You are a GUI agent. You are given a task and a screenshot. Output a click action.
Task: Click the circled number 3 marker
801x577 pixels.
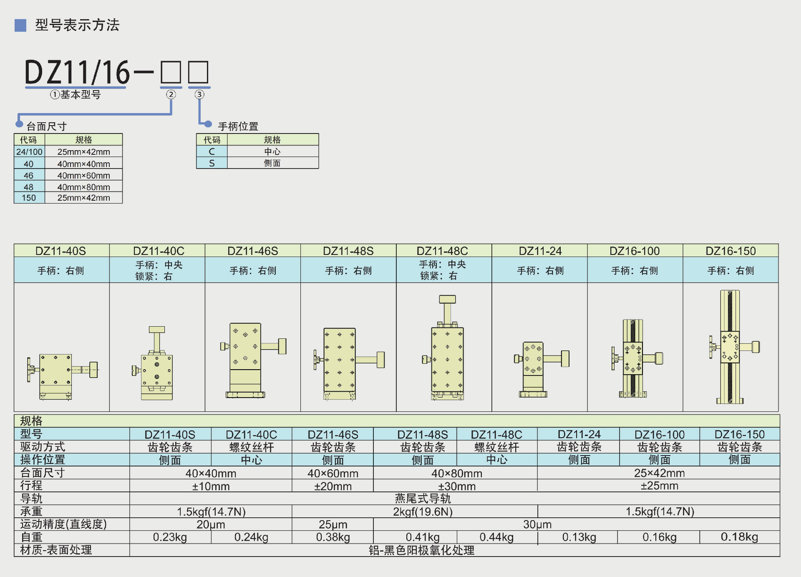(199, 94)
